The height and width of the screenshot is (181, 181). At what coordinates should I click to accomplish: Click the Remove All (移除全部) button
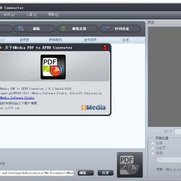pyautogui.click(x=77, y=29)
